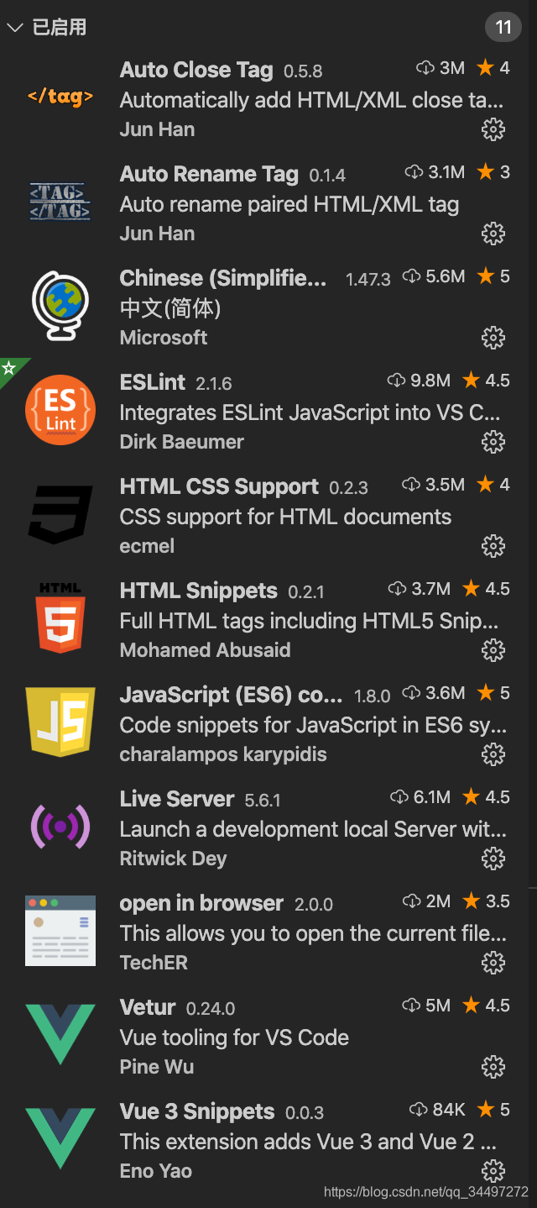537x1208 pixels.
Task: Open manage gear for JavaScript (ES6) snippets
Action: (493, 754)
